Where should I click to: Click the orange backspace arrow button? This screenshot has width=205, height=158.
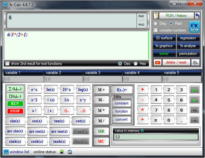click(x=158, y=63)
